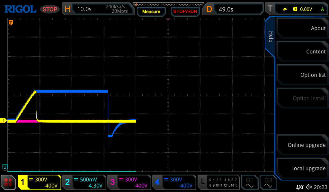Open the function navigation grid icon
Image resolution: width=329 pixels, height=192 pixels.
click(8, 182)
